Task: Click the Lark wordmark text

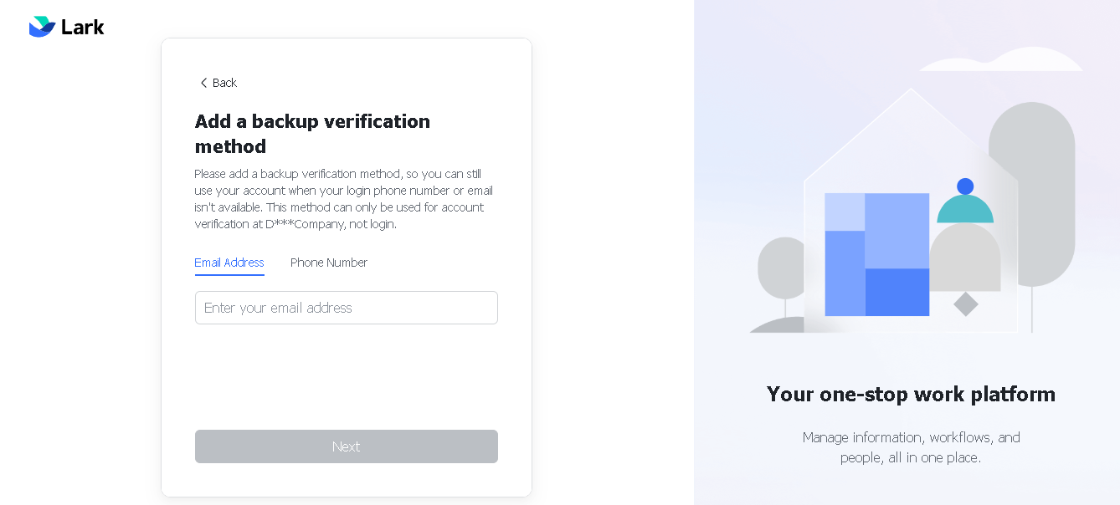Action: [83, 27]
